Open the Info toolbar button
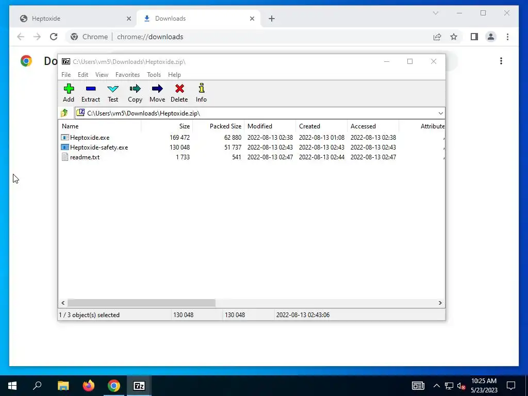 click(x=202, y=93)
